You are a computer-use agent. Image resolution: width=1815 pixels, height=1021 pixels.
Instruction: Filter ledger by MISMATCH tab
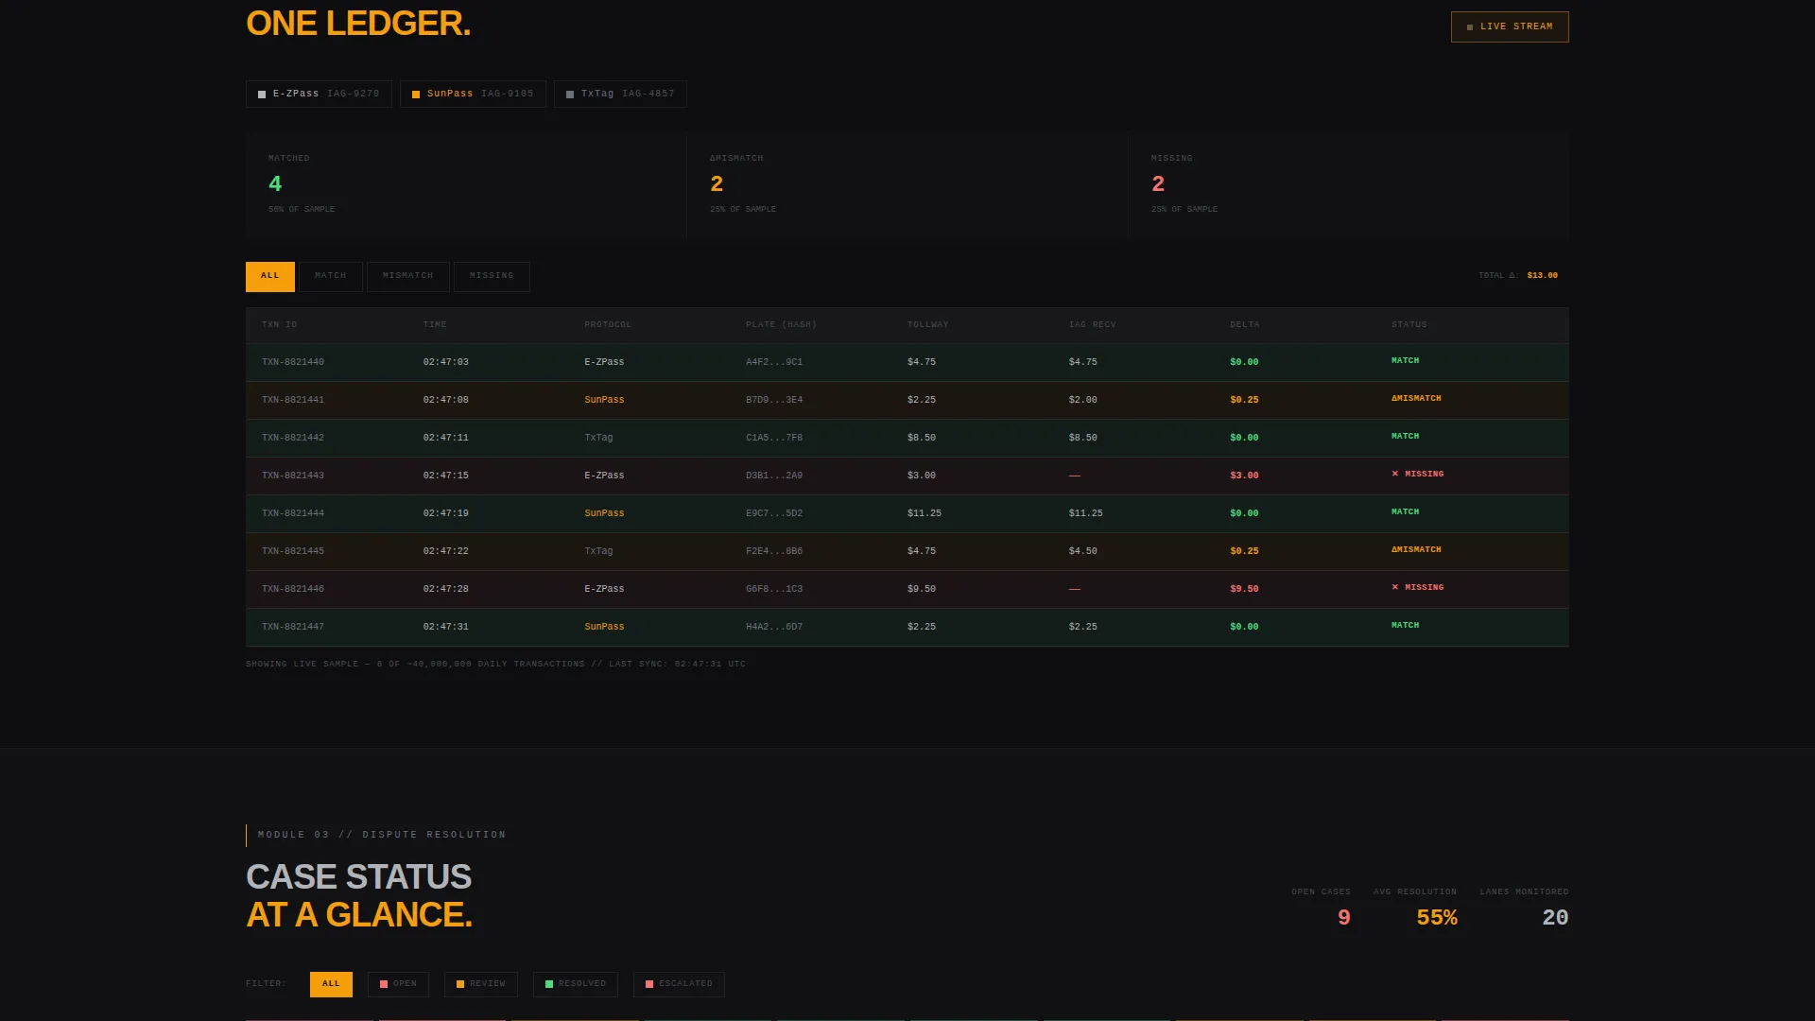pyautogui.click(x=408, y=276)
